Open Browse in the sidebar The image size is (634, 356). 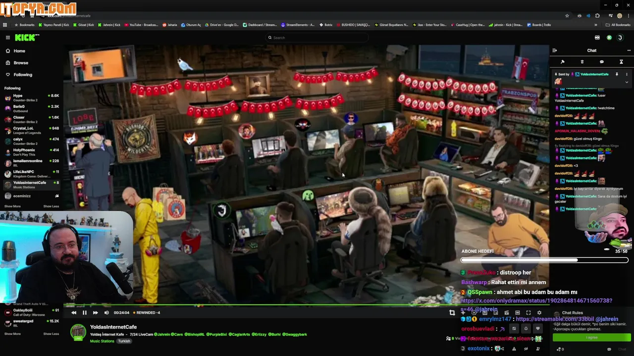point(21,63)
